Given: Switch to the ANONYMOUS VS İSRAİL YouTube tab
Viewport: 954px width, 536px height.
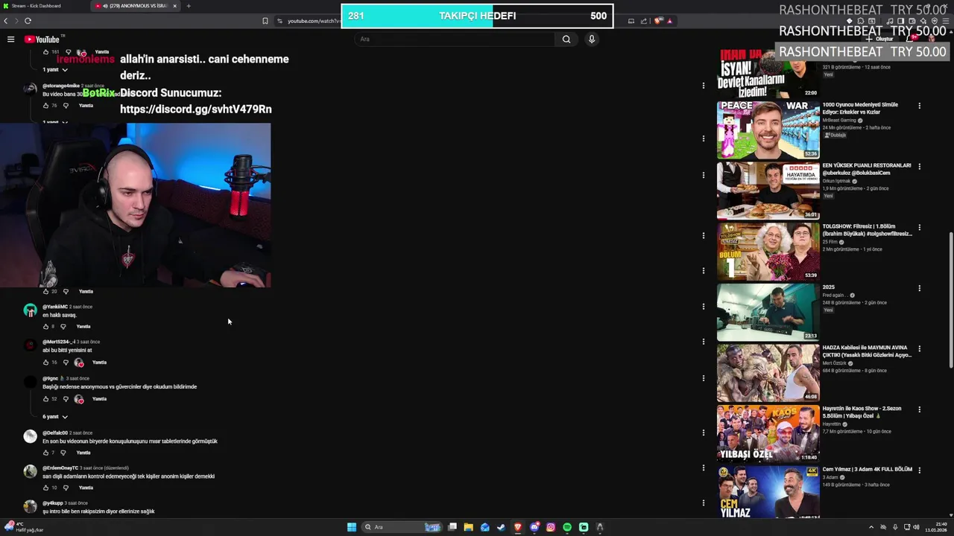Looking at the screenshot, I should 136,6.
